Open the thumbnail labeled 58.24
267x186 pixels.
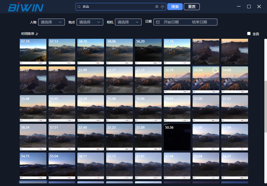[x=33, y=137]
